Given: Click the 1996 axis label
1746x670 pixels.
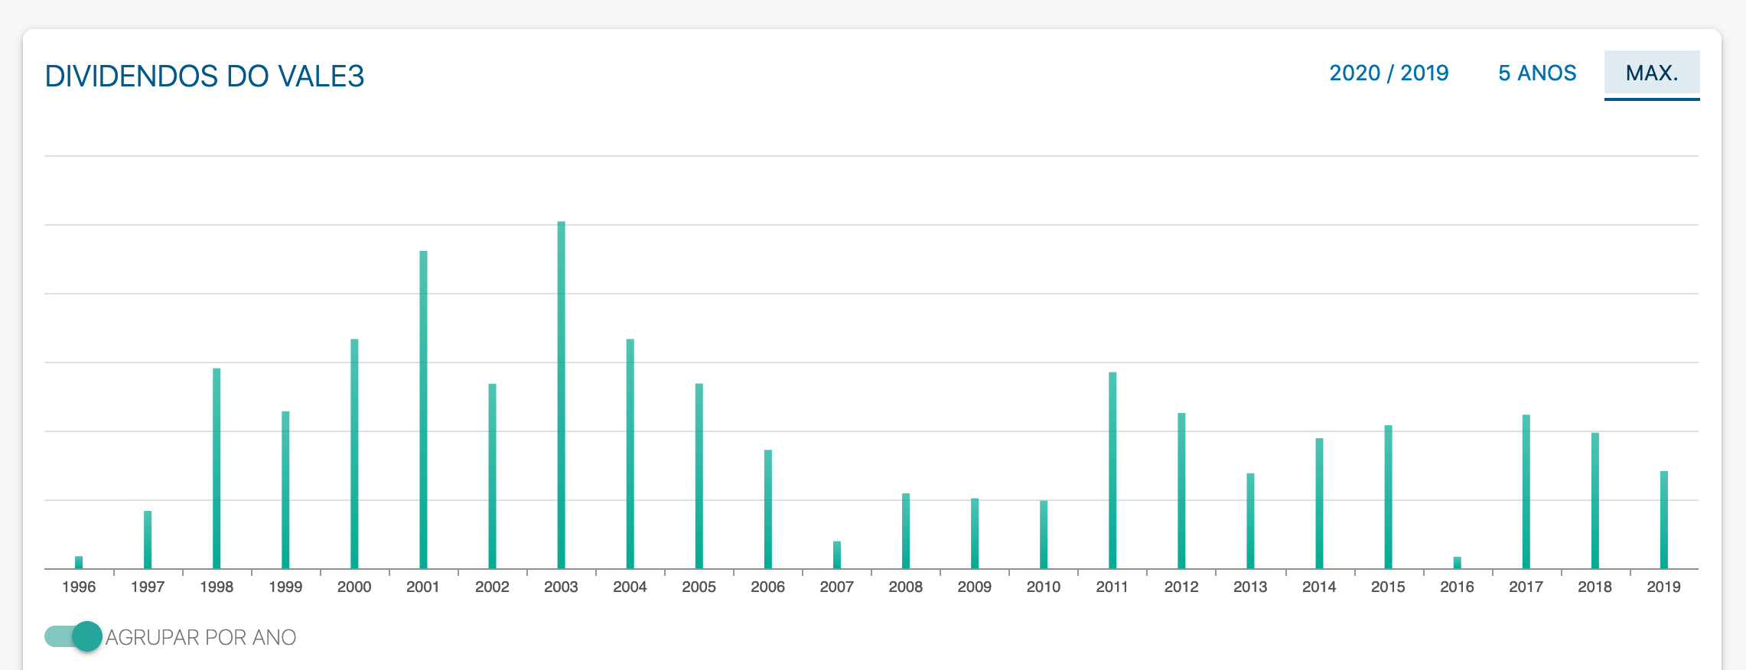Looking at the screenshot, I should (x=79, y=587).
